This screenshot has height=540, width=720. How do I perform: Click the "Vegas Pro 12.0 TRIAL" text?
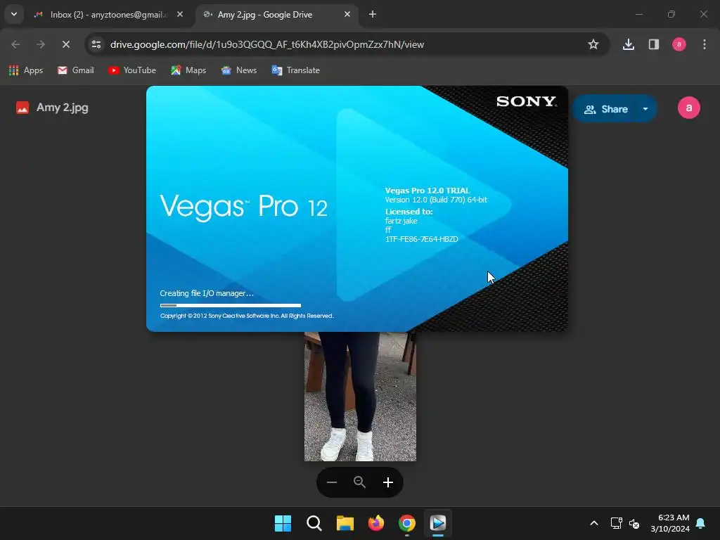427,191
